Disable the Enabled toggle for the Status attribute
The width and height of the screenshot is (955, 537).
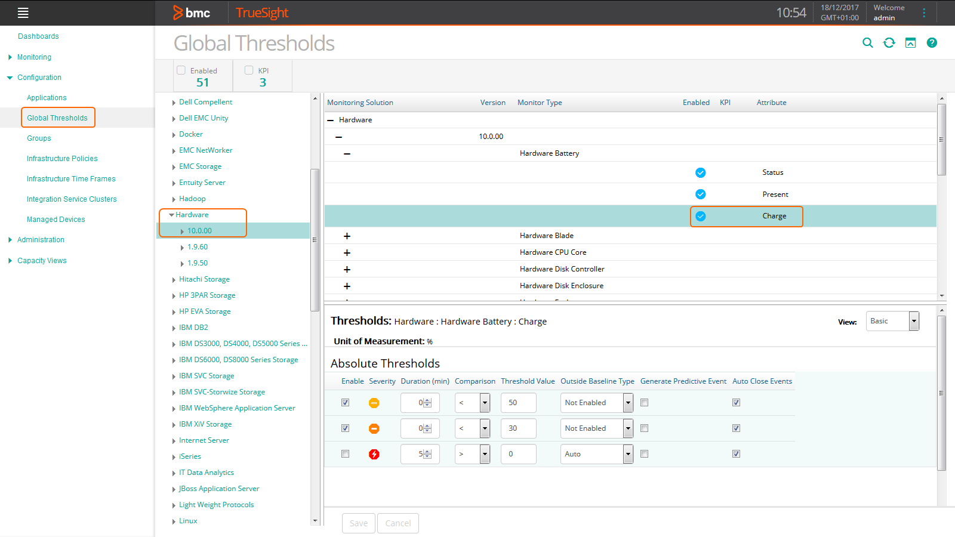coord(700,172)
